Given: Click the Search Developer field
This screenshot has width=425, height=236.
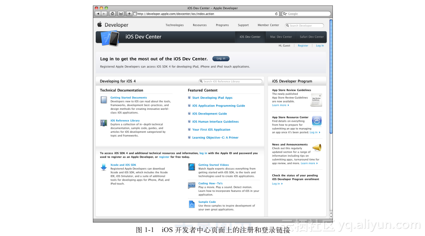Looking at the screenshot, I should coord(305,26).
